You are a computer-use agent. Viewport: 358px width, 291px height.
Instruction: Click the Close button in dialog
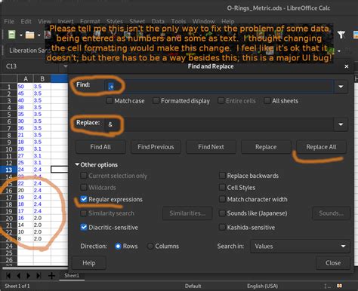pyautogui.click(x=333, y=263)
